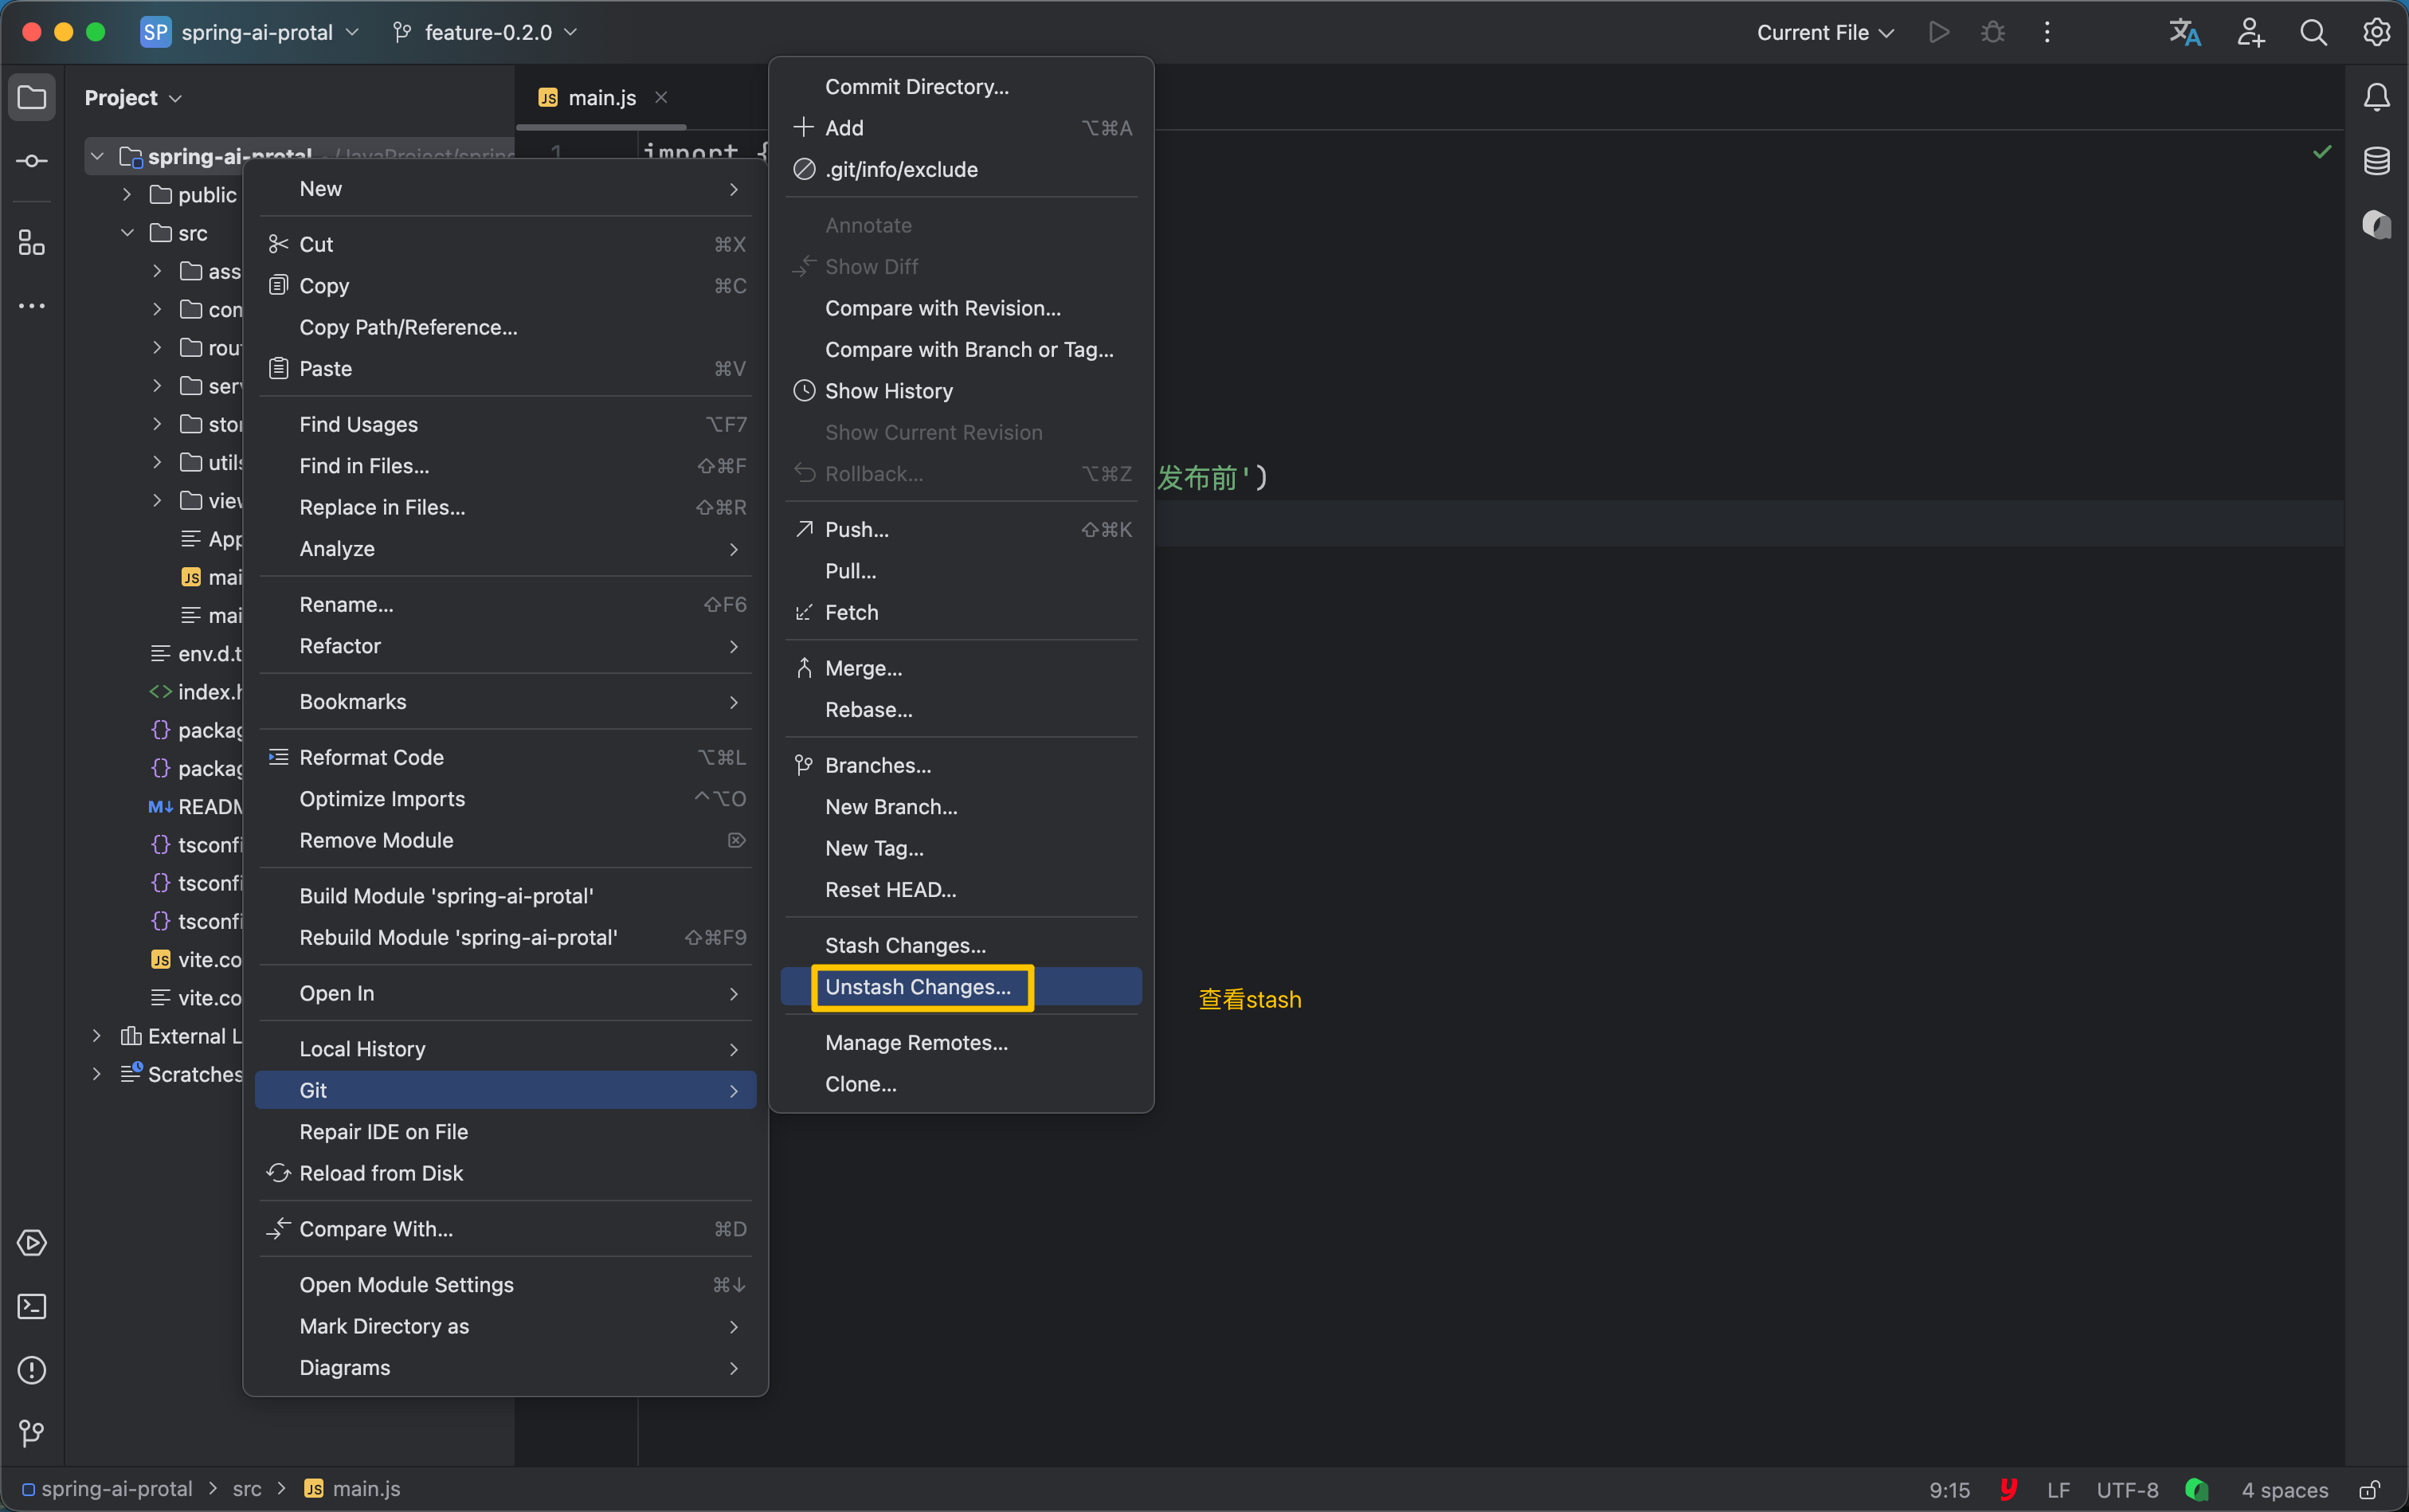Open the Git tool window icon
Viewport: 2409px width, 1512px height.
tap(32, 1433)
